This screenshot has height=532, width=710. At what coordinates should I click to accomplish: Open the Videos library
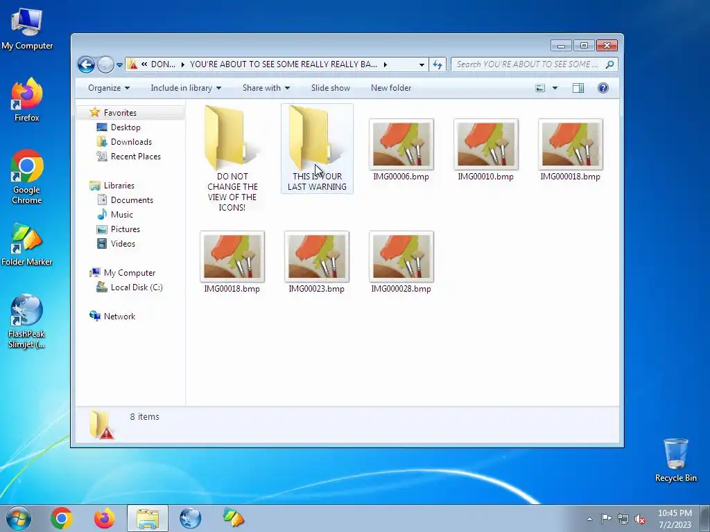pyautogui.click(x=123, y=243)
